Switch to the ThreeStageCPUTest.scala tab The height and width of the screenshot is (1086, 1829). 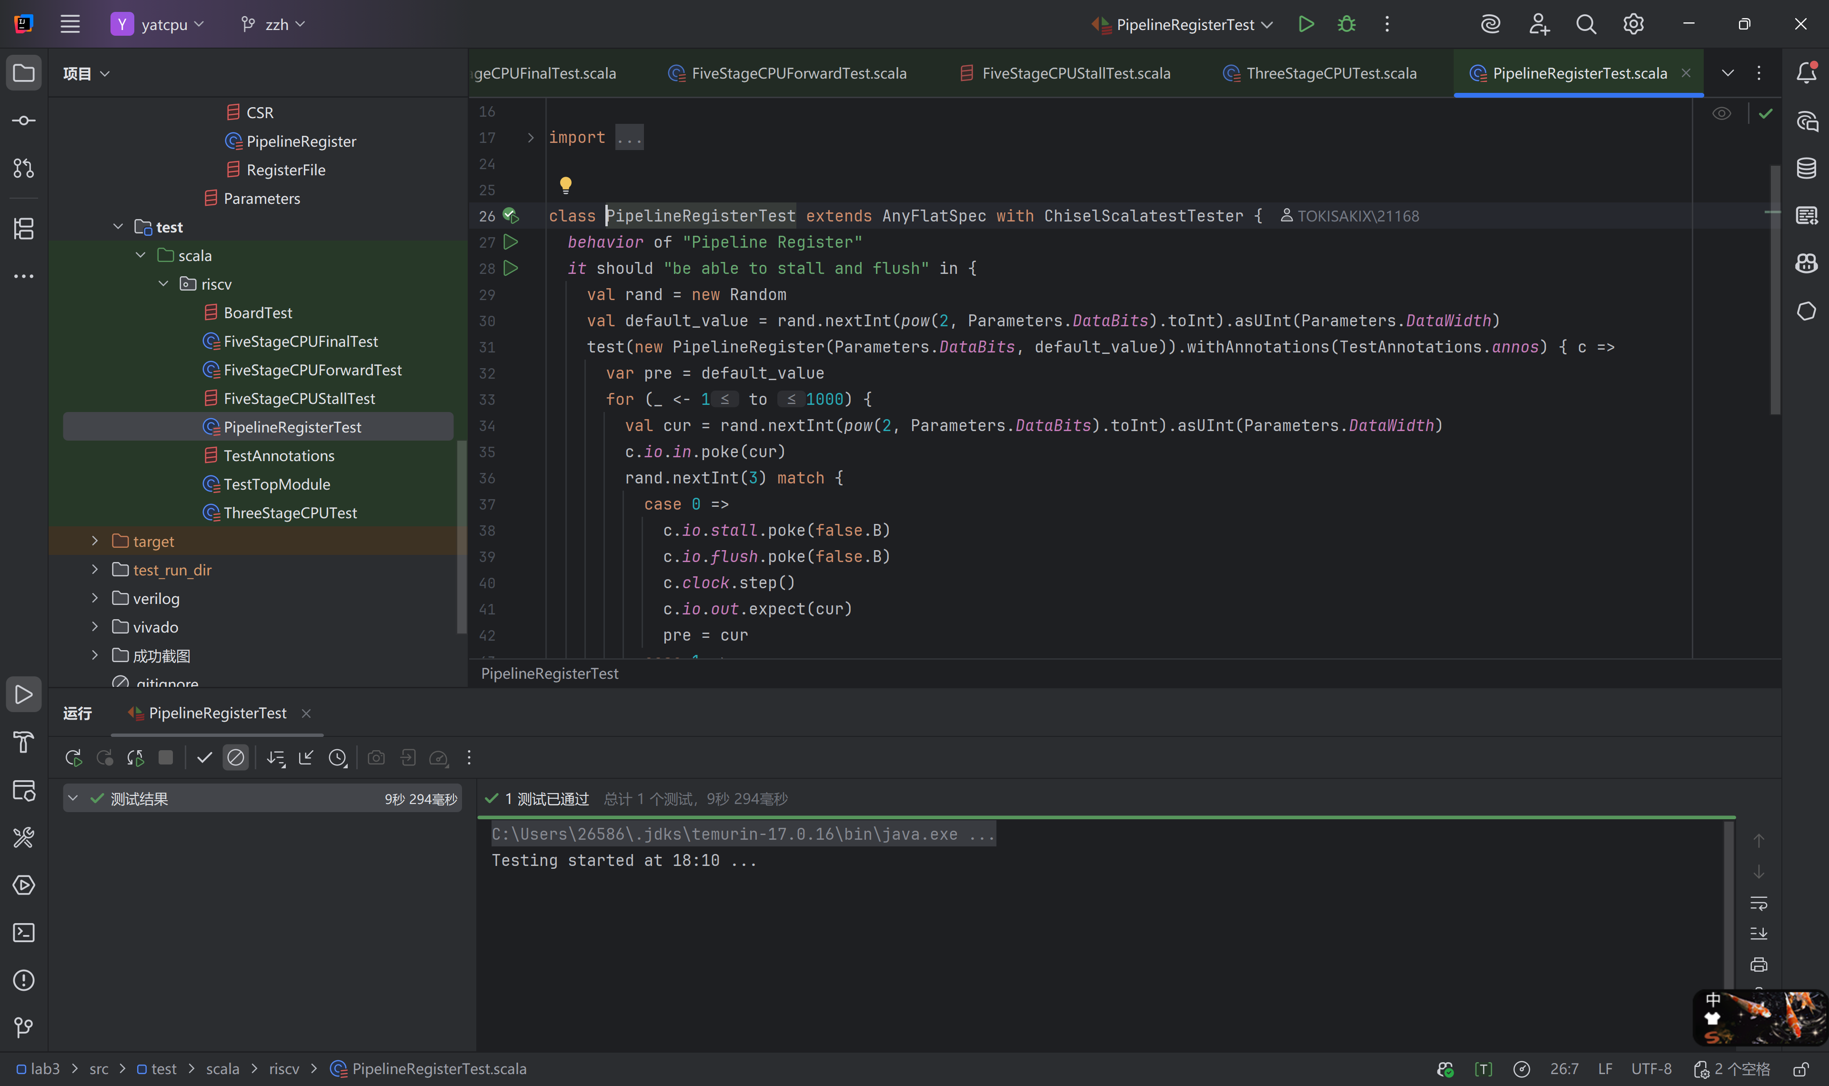pos(1331,73)
